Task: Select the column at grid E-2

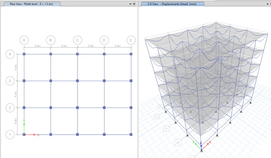Action: click(x=131, y=107)
